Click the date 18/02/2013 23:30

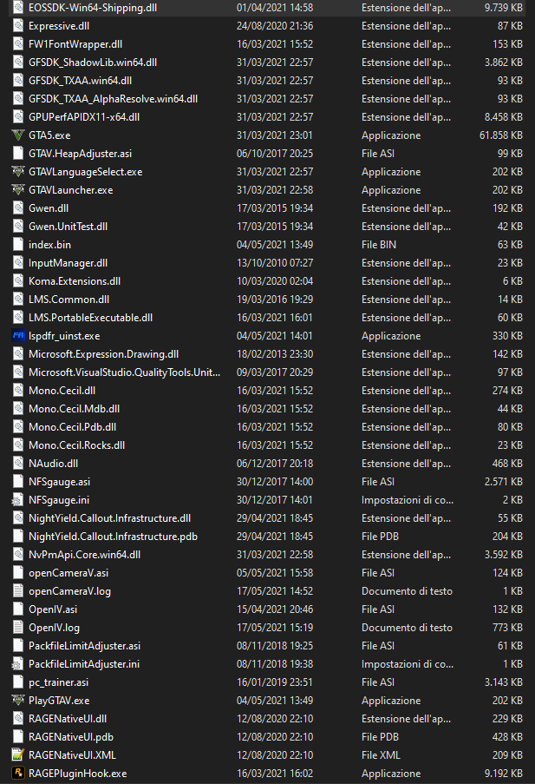275,354
